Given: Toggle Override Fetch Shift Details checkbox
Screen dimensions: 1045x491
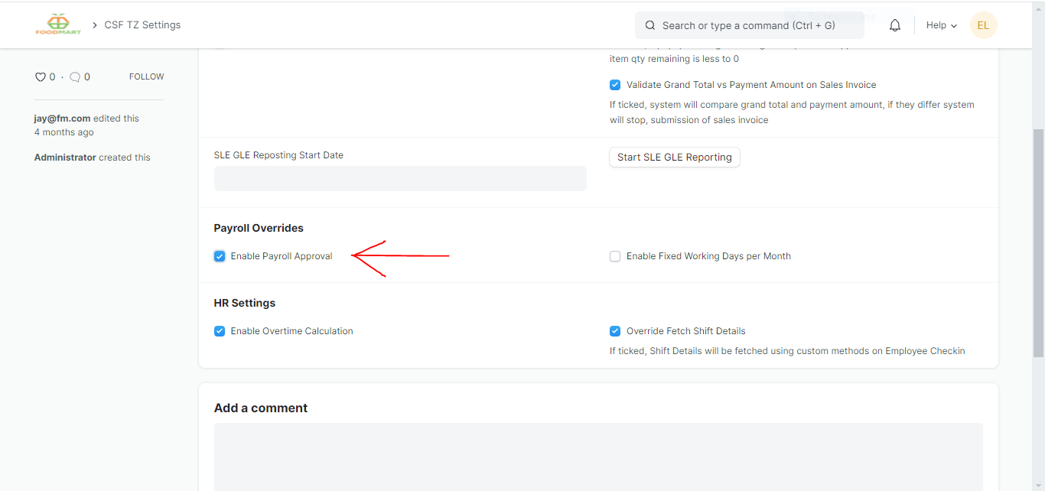Looking at the screenshot, I should point(615,331).
